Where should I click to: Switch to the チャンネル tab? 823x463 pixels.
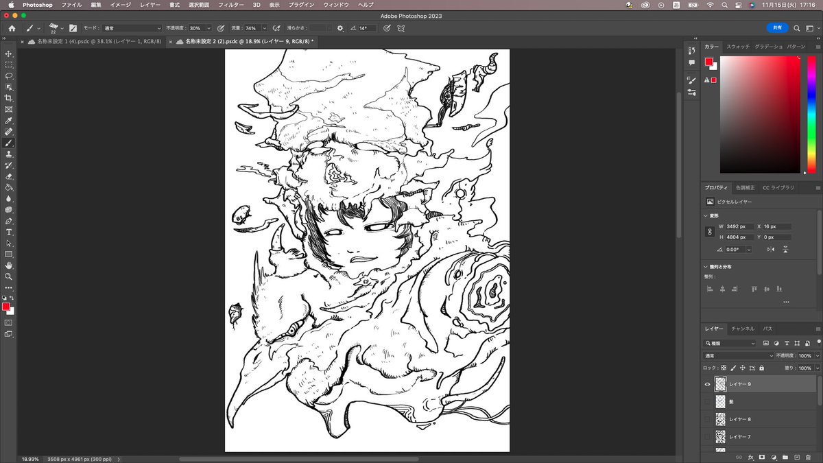[743, 329]
